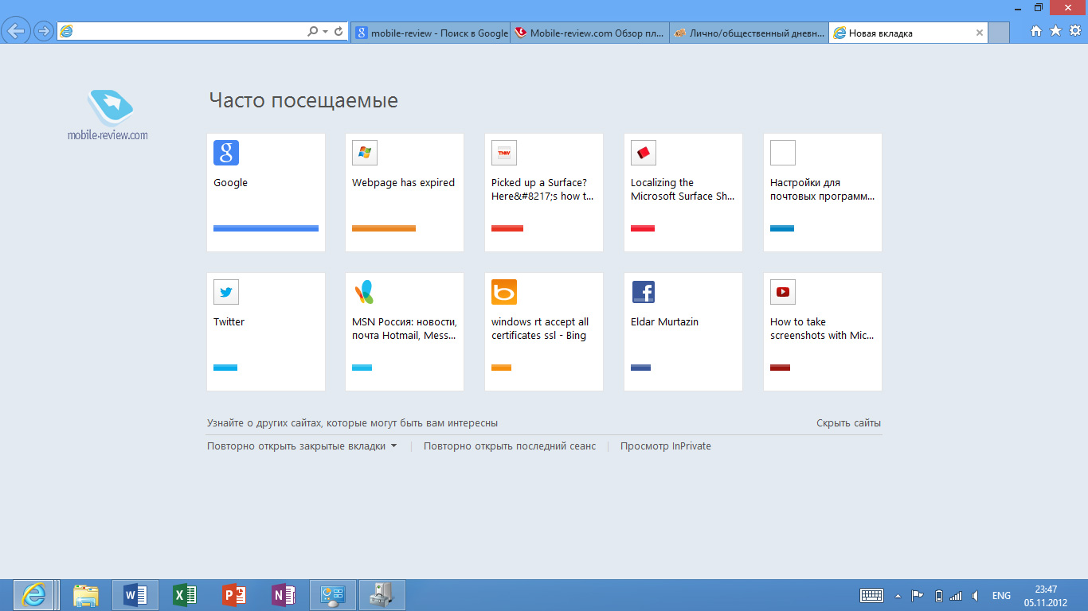Launch OneNote from the taskbar
The width and height of the screenshot is (1088, 611).
tap(283, 595)
